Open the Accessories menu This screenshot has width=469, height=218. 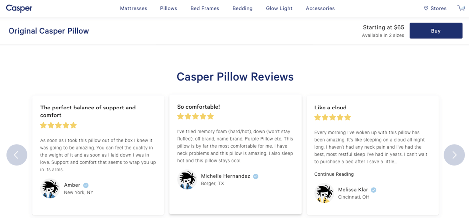pos(320,8)
